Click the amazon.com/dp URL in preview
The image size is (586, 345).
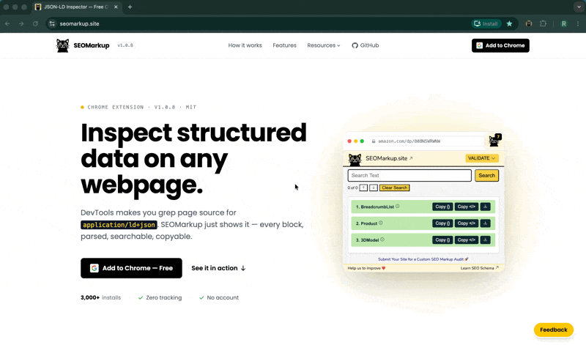[409, 141]
